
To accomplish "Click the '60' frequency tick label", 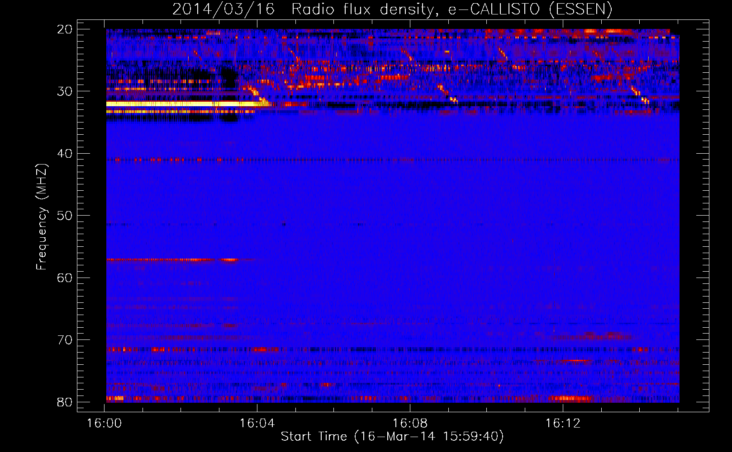I will coord(65,278).
